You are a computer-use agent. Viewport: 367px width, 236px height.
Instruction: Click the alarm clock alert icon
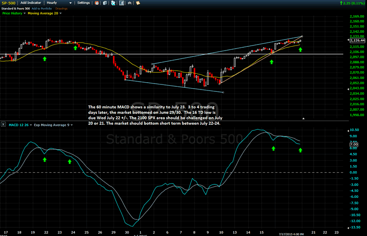point(97,3)
